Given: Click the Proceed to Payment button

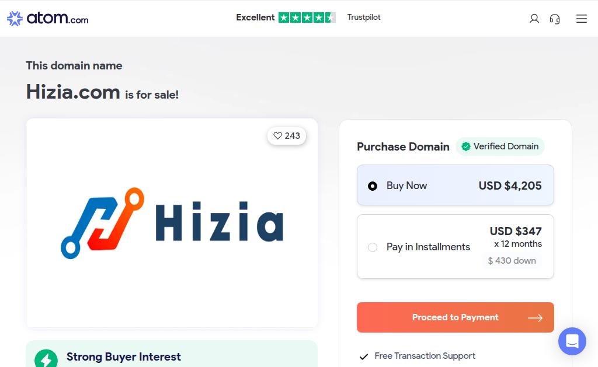Looking at the screenshot, I should [x=456, y=317].
